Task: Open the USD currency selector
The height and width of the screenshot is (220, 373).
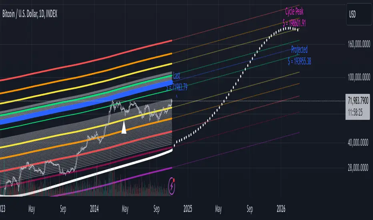Action: 359,14
